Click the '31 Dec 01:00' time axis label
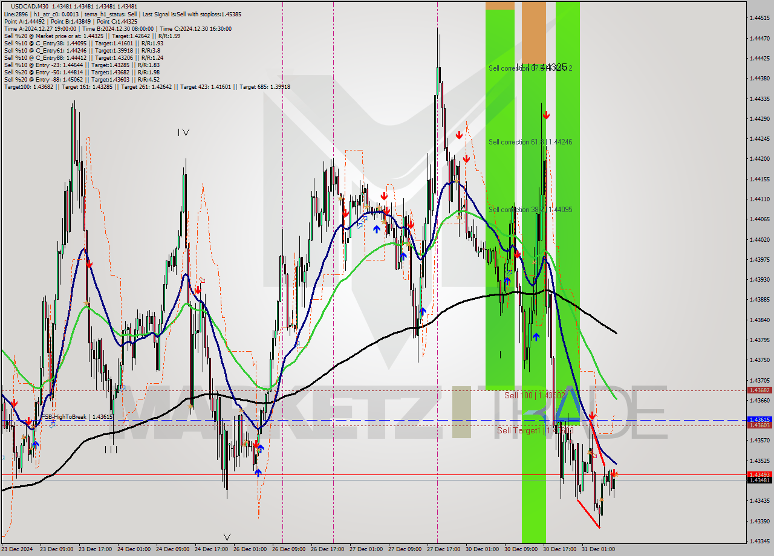The image size is (774, 556). tap(597, 549)
